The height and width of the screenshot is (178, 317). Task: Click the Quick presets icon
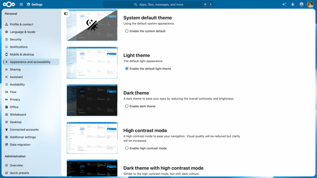(7, 173)
